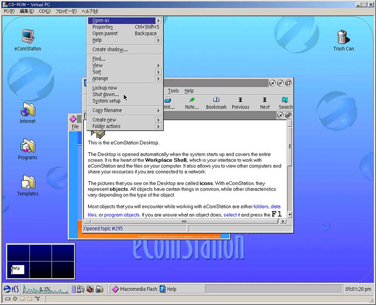Open the eCS start menu button

click(x=11, y=289)
